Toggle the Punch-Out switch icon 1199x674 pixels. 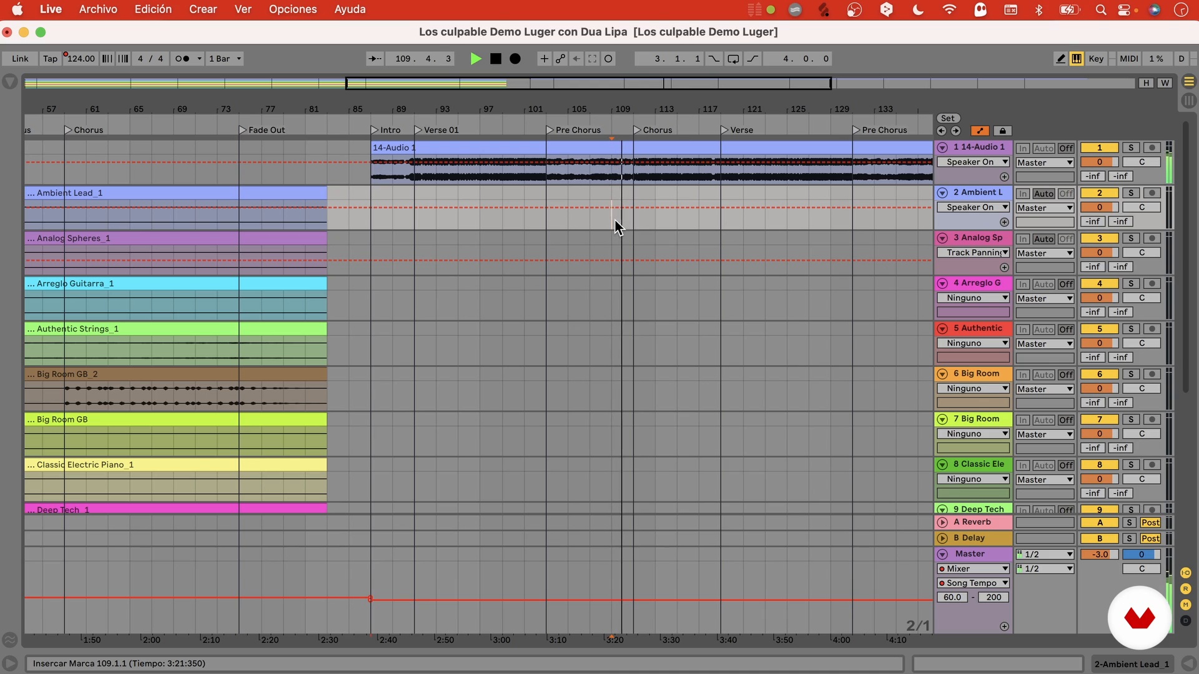pos(753,59)
